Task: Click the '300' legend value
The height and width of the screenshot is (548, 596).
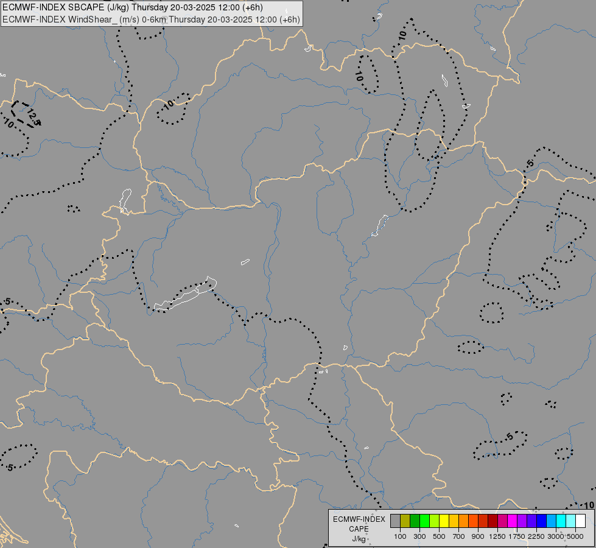Action: [419, 536]
